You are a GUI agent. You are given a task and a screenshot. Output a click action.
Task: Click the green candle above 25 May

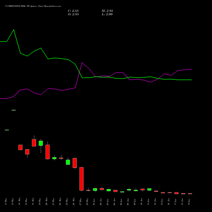[68, 162]
